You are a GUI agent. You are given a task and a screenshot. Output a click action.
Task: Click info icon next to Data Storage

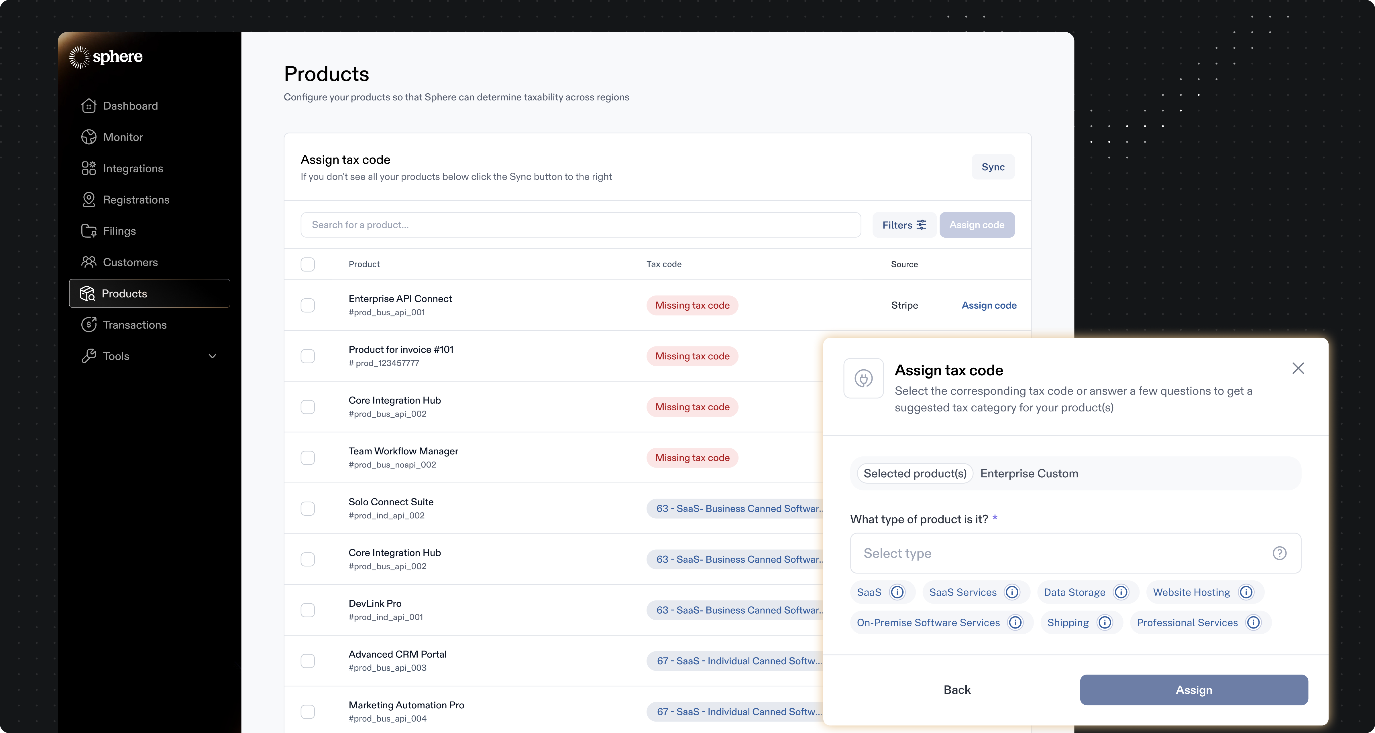tap(1121, 592)
